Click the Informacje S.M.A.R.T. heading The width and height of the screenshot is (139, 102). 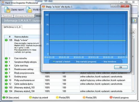pos(18,21)
